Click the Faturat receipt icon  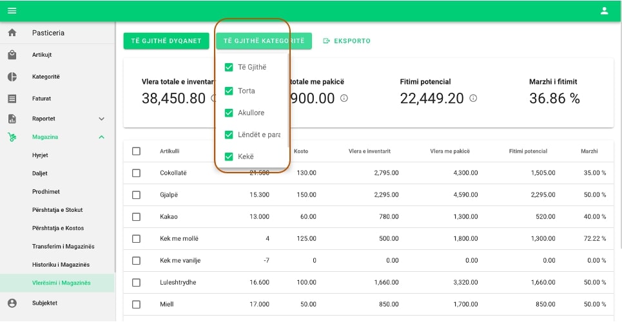click(12, 99)
